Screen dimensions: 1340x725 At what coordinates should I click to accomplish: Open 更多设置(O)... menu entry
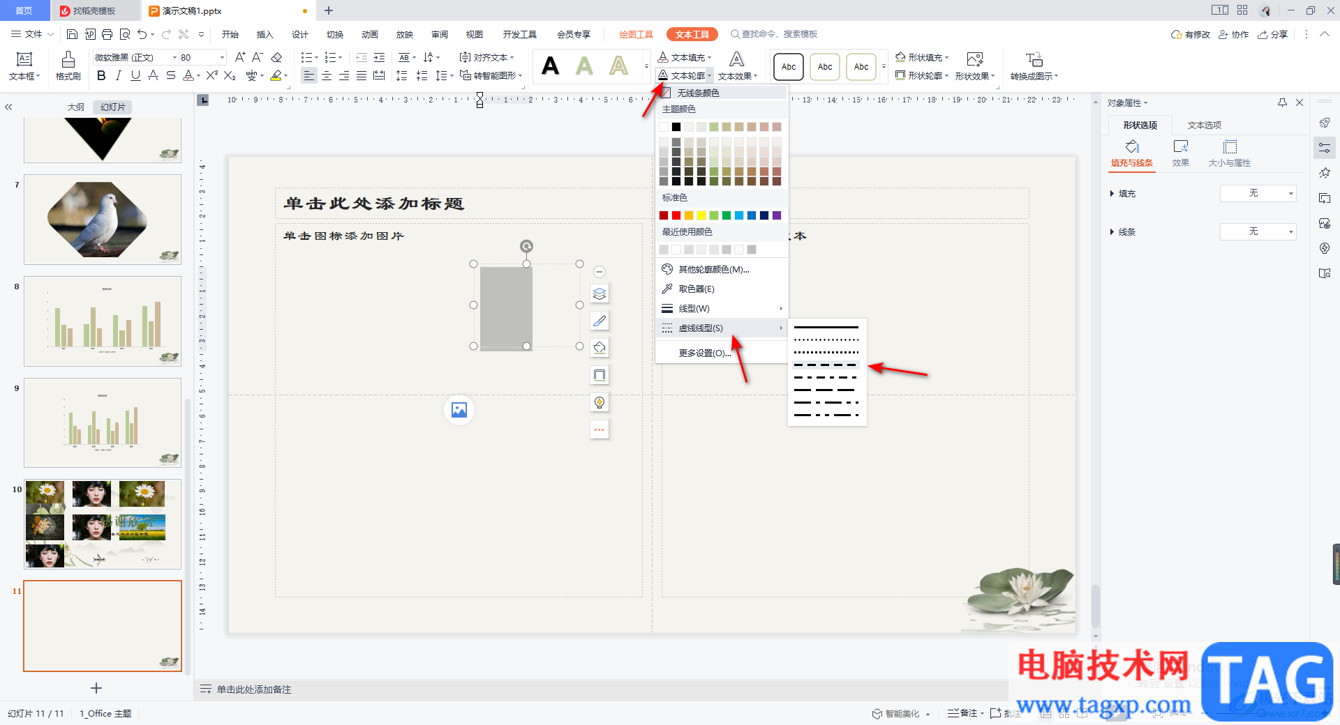click(722, 353)
